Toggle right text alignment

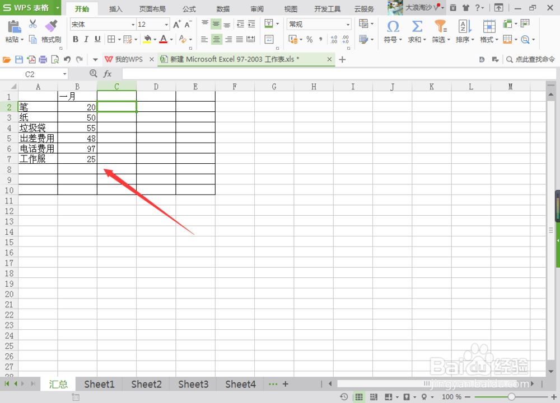(x=228, y=39)
